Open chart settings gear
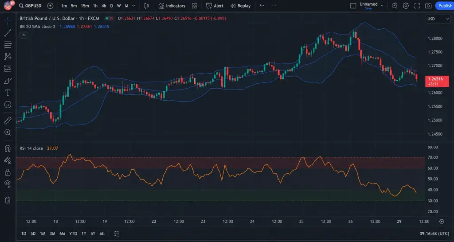454x242 pixels. [x=406, y=6]
